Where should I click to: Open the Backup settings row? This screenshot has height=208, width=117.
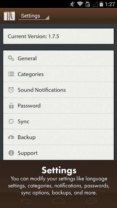point(58,137)
